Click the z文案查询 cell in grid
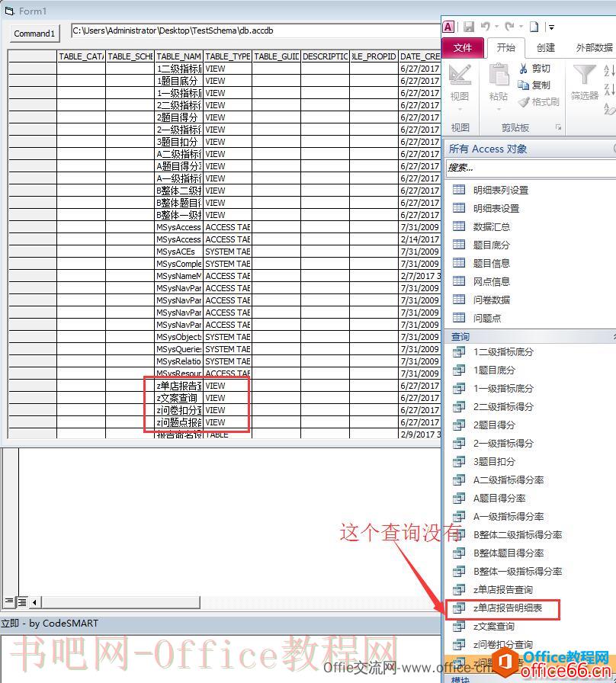 179,398
